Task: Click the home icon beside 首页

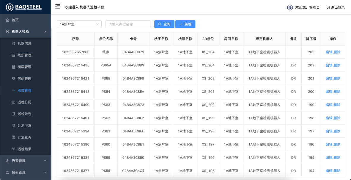Action: [x=7, y=20]
